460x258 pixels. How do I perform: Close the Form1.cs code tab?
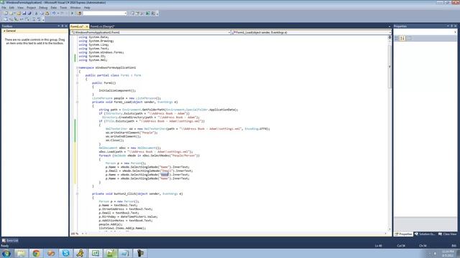pyautogui.click(x=86, y=27)
